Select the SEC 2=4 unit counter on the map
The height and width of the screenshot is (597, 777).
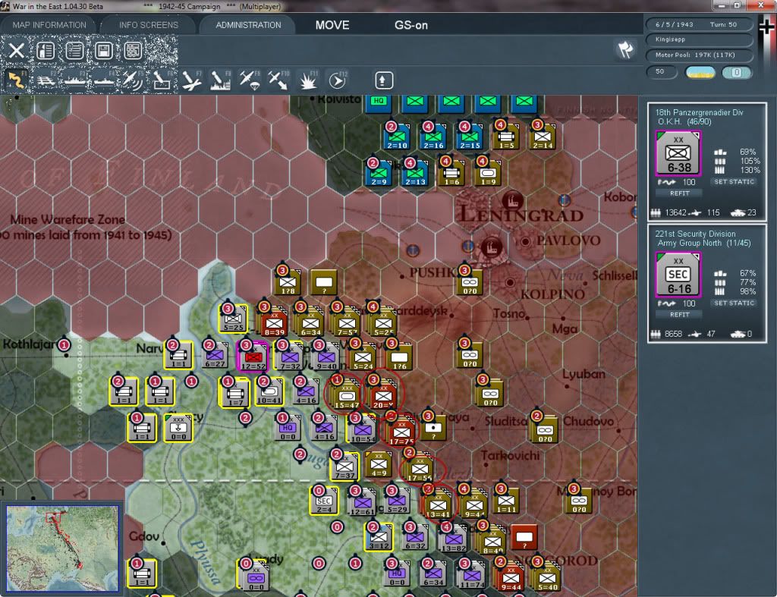point(325,501)
